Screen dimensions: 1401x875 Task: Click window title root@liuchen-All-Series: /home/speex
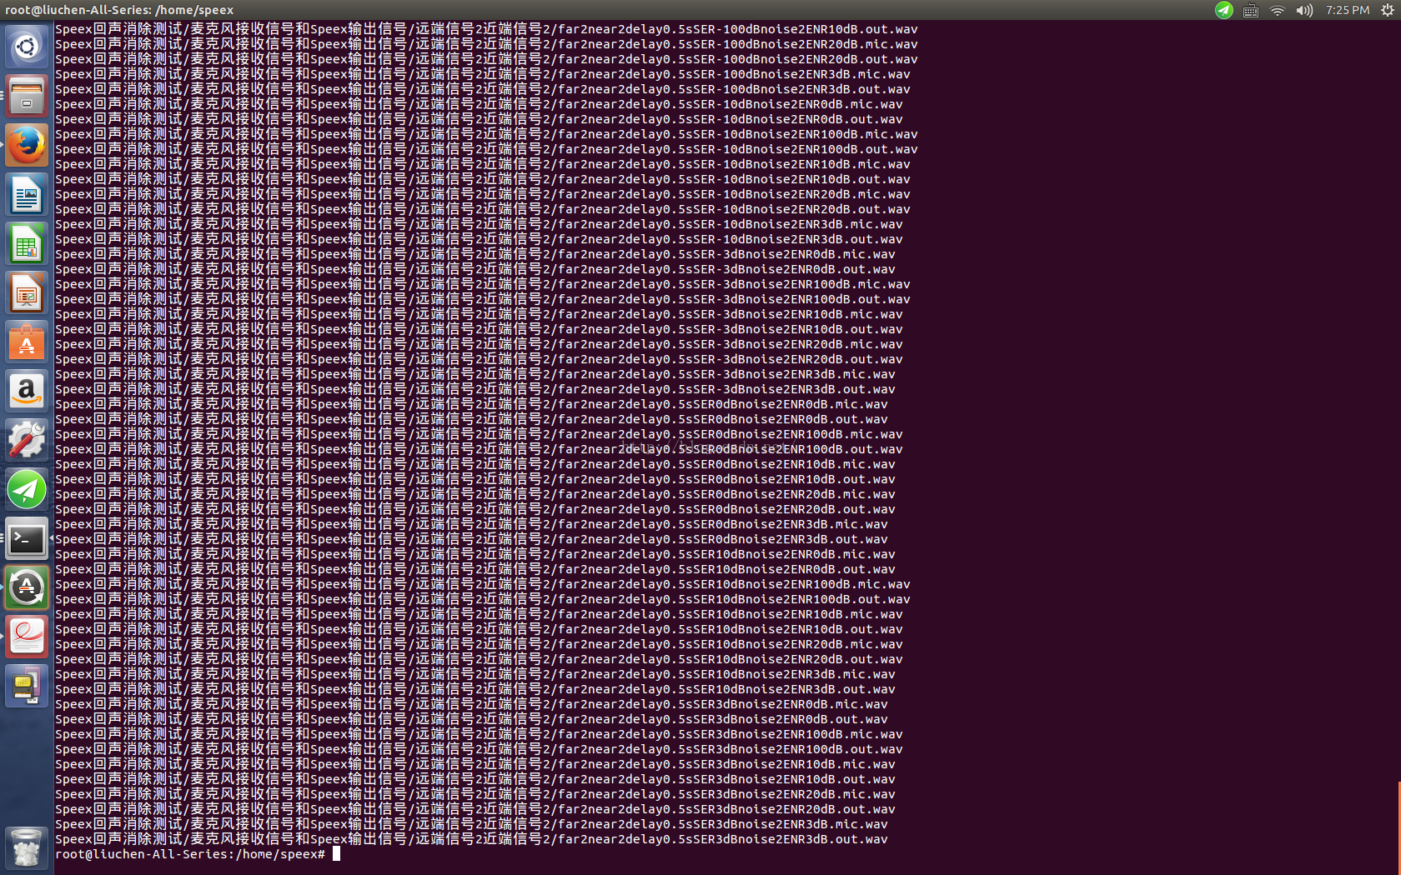[x=119, y=10]
